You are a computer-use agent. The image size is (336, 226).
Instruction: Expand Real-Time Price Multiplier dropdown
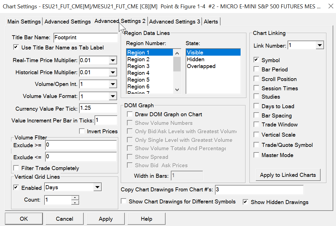(113, 60)
